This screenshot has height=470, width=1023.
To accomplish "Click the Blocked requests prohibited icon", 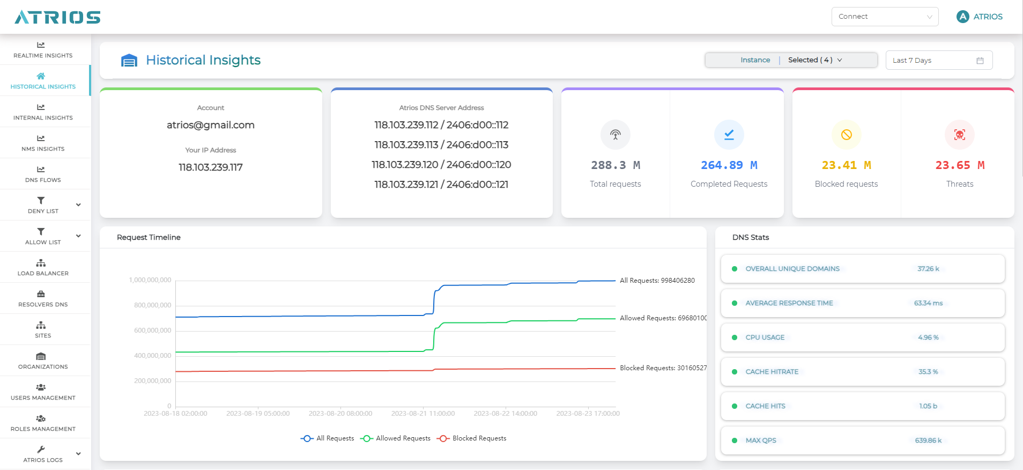I will [846, 135].
